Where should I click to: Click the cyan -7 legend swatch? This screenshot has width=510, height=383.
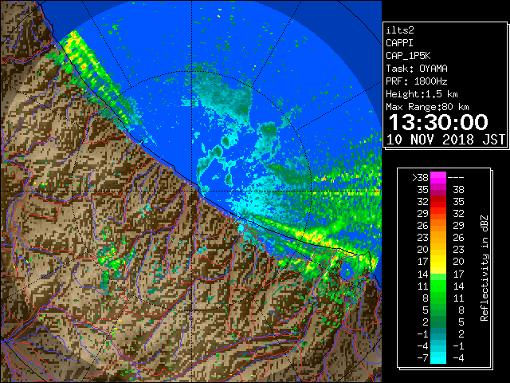click(438, 357)
